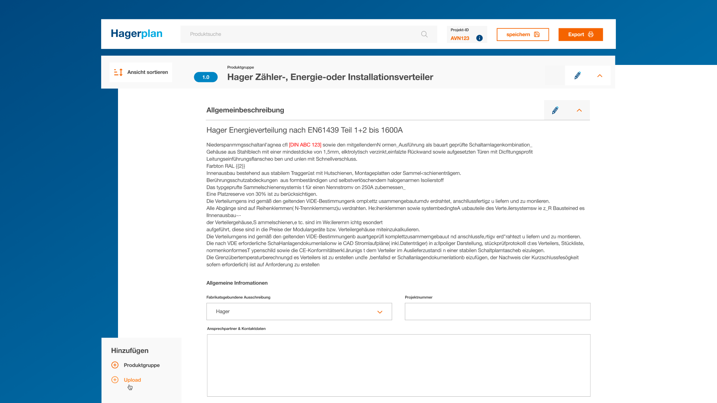Viewport: 717px width, 403px height.
Task: Click the Projektnummer input field
Action: [497, 312]
